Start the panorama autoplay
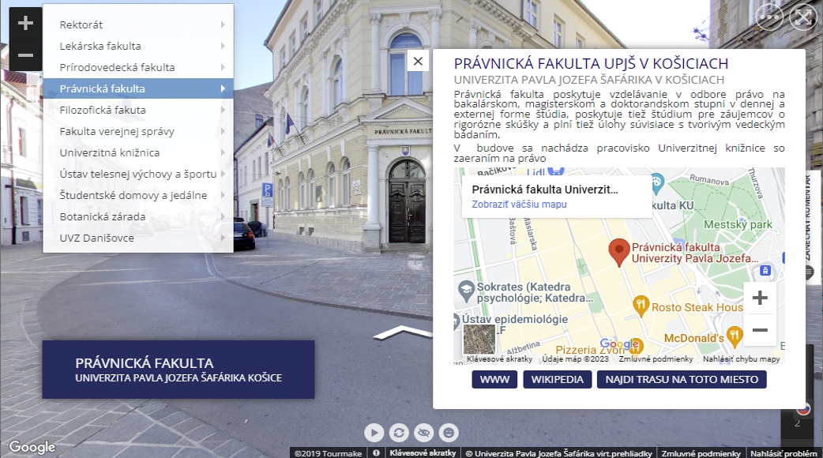823x458 pixels. [x=374, y=433]
